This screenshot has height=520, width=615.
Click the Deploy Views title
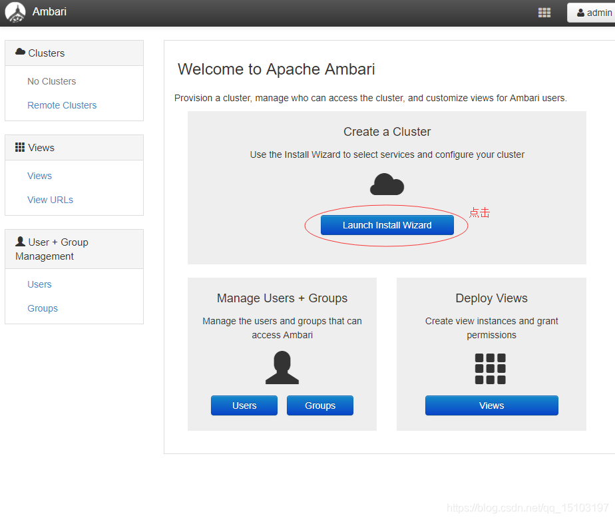491,298
